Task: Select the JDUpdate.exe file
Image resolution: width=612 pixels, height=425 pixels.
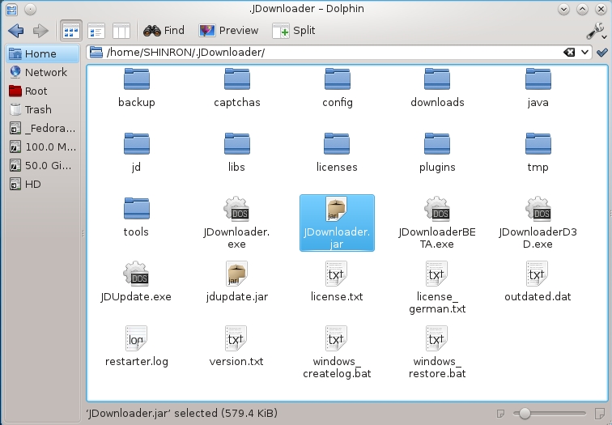Action: point(136,283)
